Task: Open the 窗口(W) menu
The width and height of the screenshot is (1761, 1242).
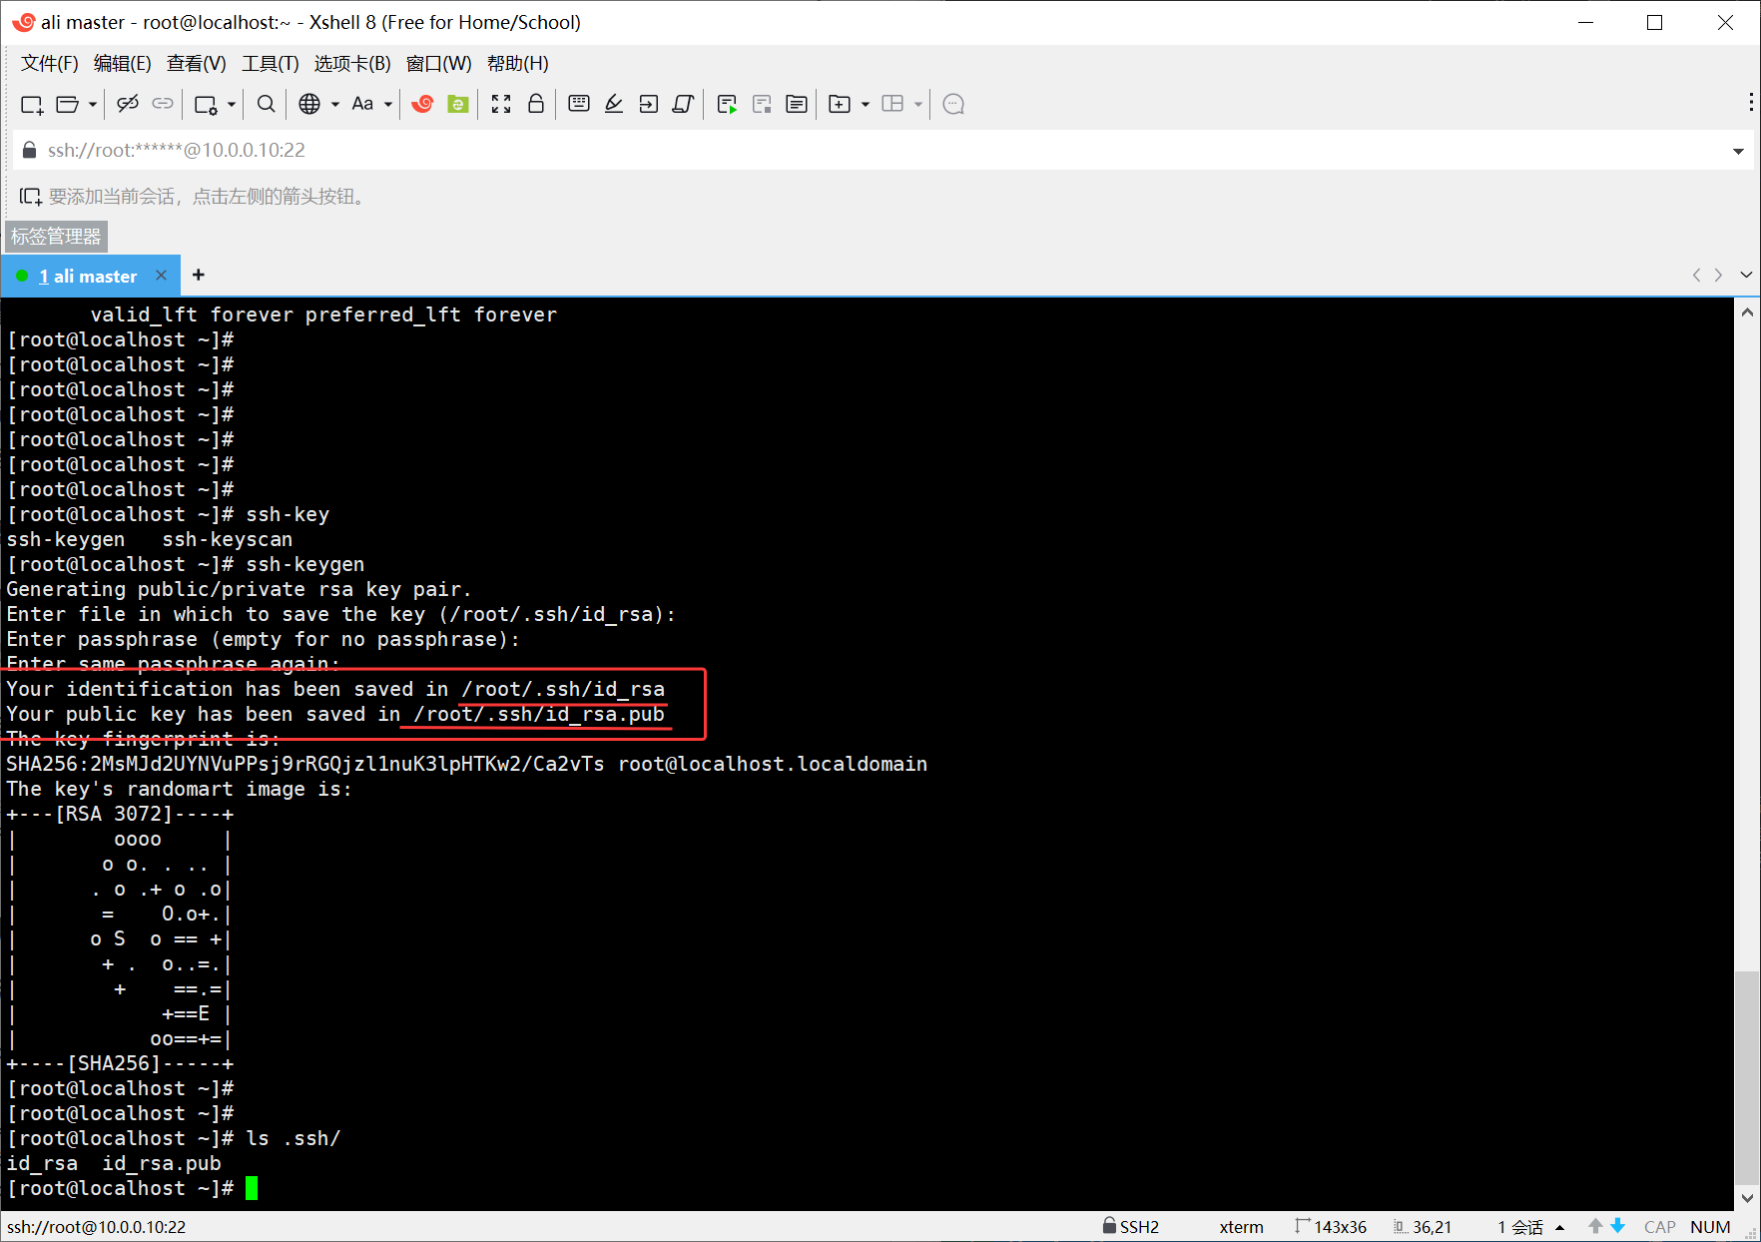Action: [x=439, y=64]
